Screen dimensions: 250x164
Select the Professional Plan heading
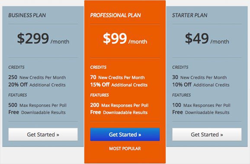click(115, 15)
